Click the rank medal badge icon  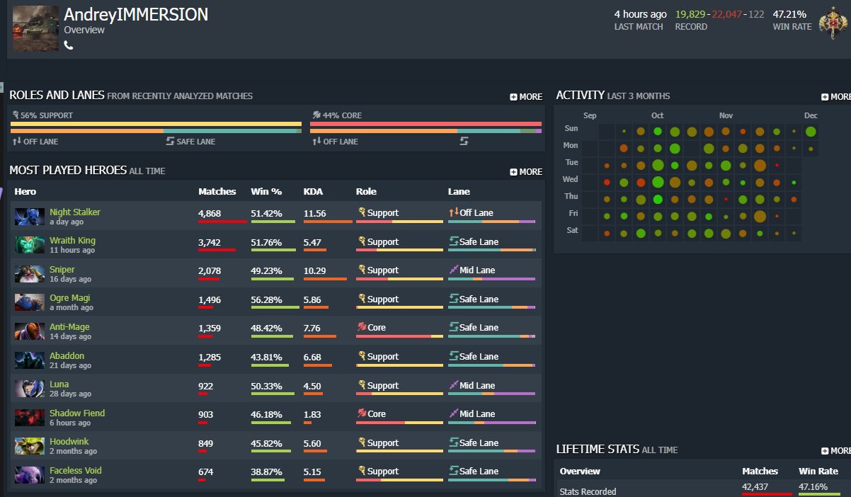(833, 25)
